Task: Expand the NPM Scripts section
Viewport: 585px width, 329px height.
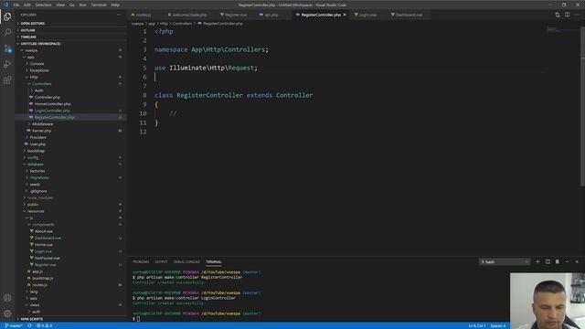Action: tap(31, 319)
